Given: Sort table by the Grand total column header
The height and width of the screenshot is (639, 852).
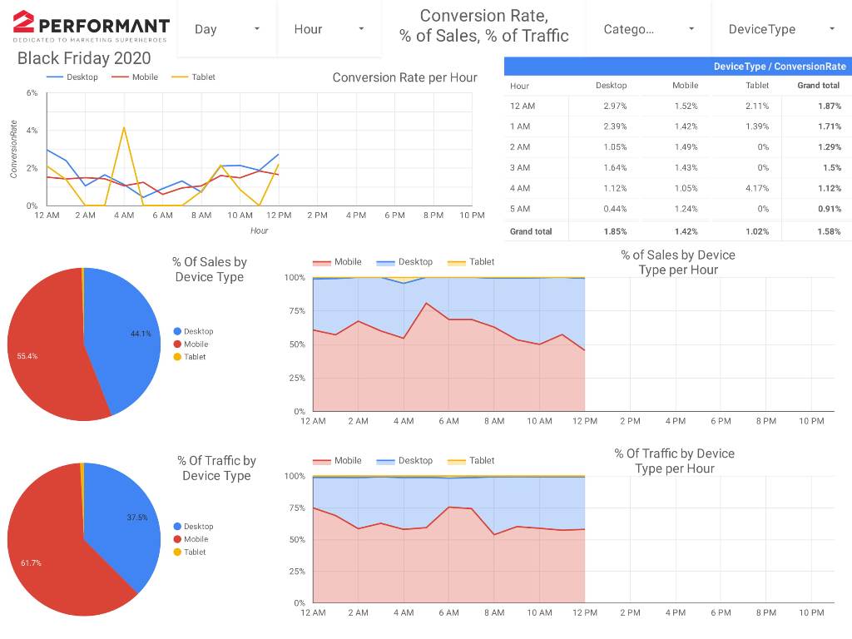Looking at the screenshot, I should pos(819,86).
